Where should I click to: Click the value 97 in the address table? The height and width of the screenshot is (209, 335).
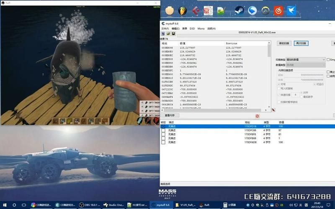pyautogui.click(x=280, y=130)
